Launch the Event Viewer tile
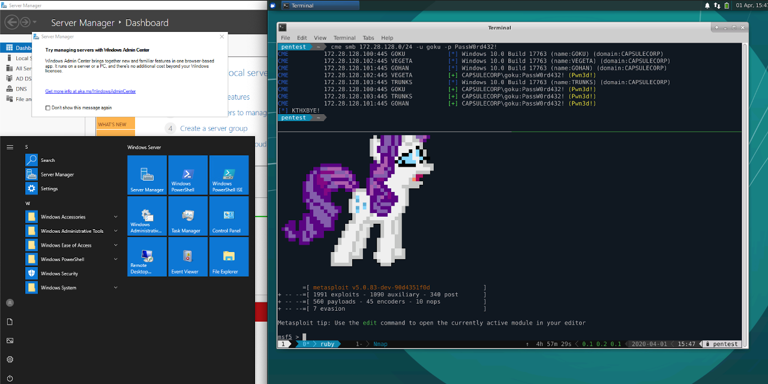768x384 pixels. coord(188,256)
